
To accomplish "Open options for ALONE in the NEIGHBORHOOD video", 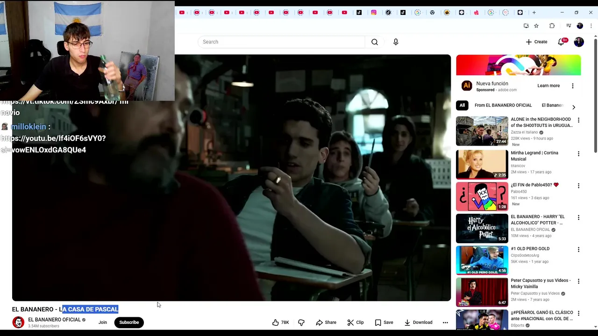I will pos(578,120).
